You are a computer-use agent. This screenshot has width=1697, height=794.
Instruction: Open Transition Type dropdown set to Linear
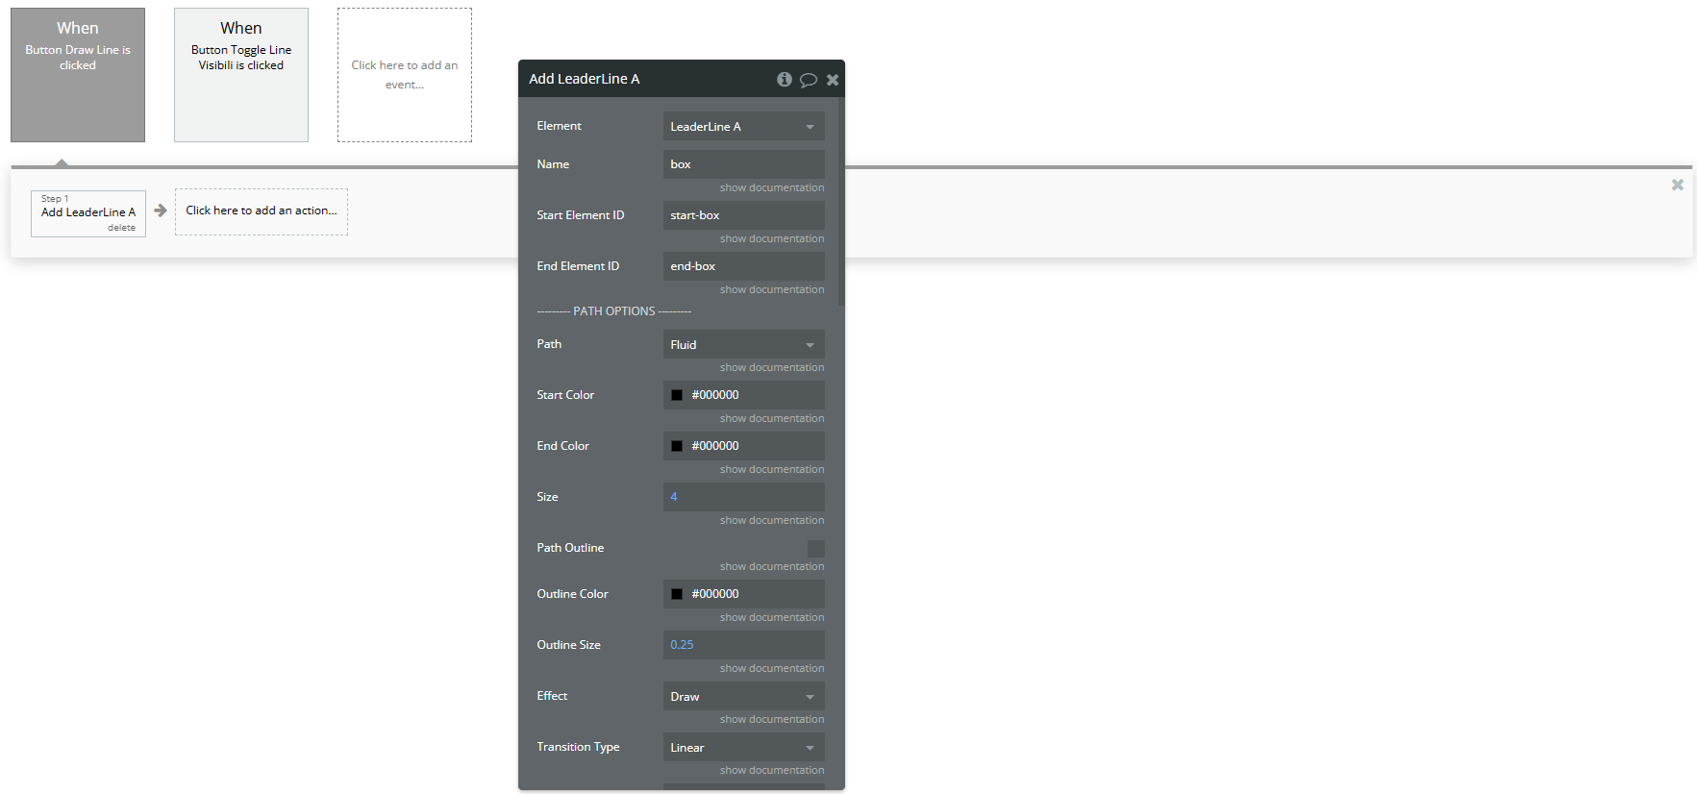click(744, 747)
